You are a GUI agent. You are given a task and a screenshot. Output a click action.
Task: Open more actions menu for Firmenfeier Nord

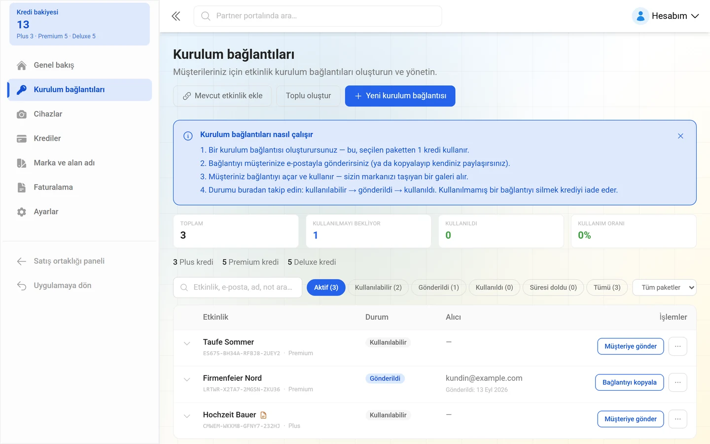[678, 382]
